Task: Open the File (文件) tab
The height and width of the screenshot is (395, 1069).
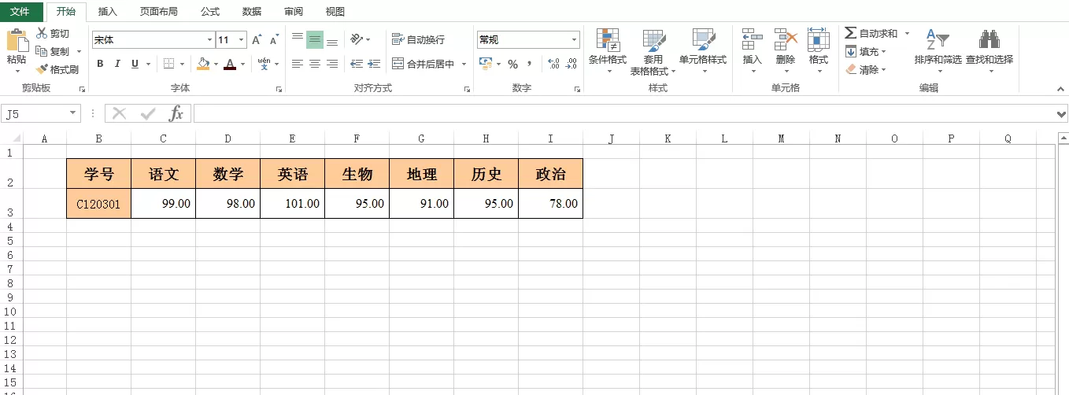Action: click(21, 12)
